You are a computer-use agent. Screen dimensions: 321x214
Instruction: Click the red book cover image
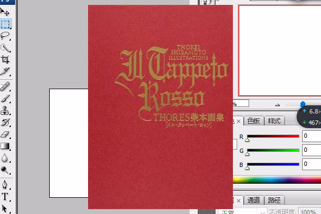[x=160, y=107]
